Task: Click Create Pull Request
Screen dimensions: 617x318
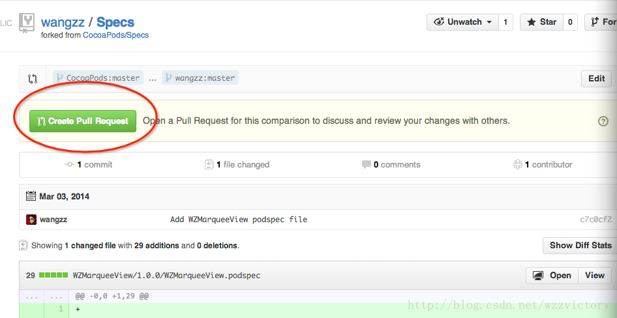Action: (83, 121)
